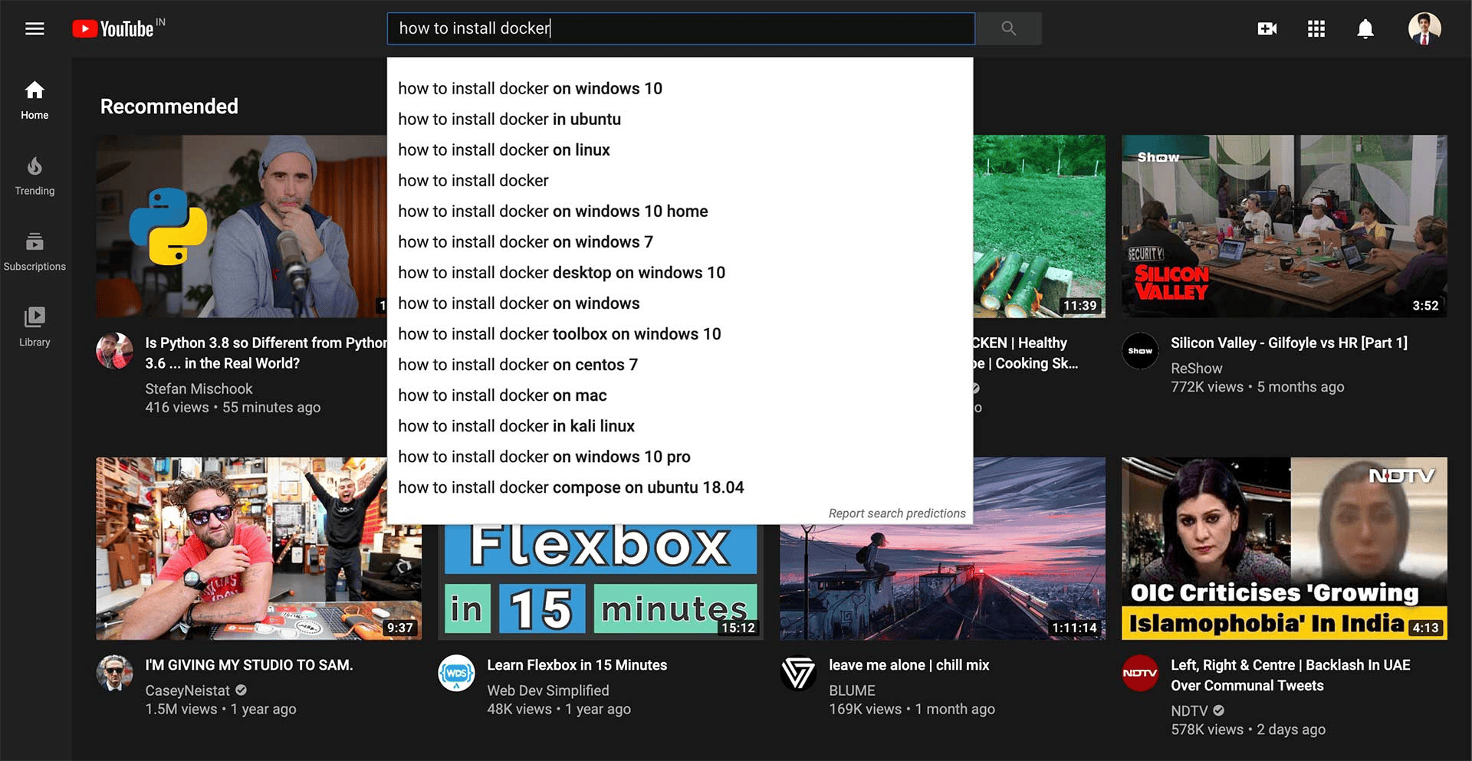This screenshot has height=761, width=1472.
Task: Pick 'how to install docker on mac' suggestion
Action: (x=680, y=395)
